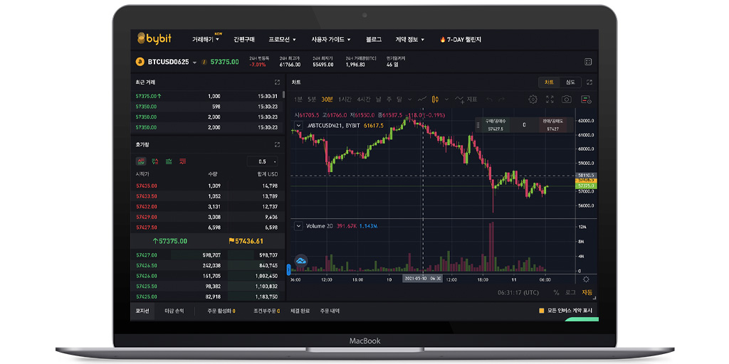Screen dimensions: 729x364
Task: Open the BTCUSD0625 symbol selector dropdown
Action: click(195, 63)
